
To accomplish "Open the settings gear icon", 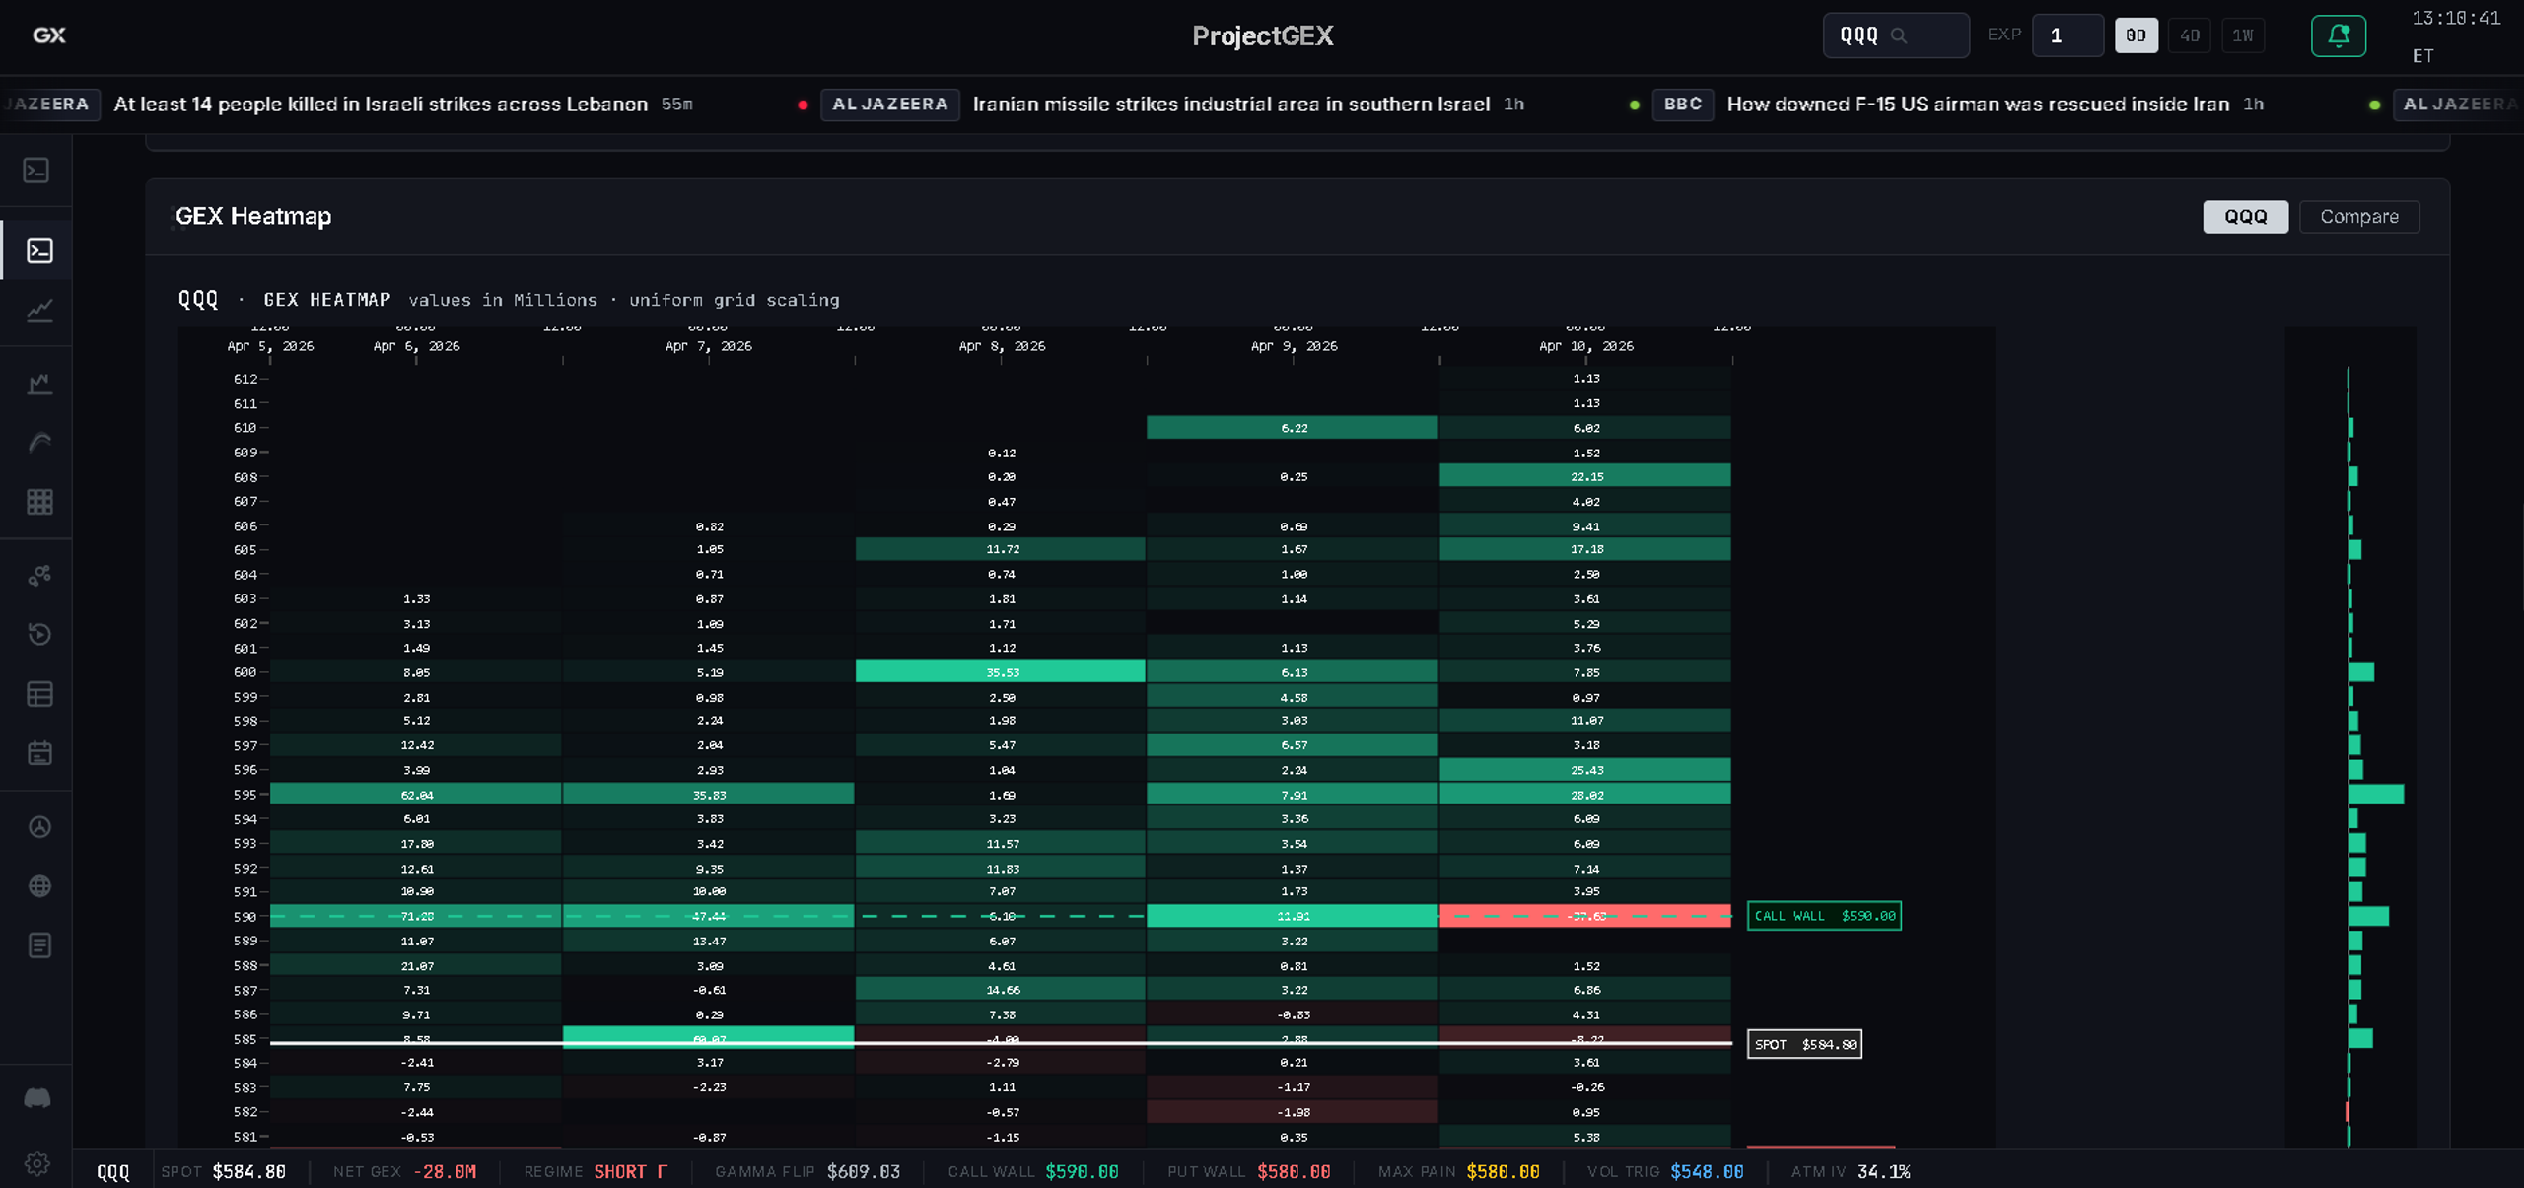I will [x=37, y=1163].
